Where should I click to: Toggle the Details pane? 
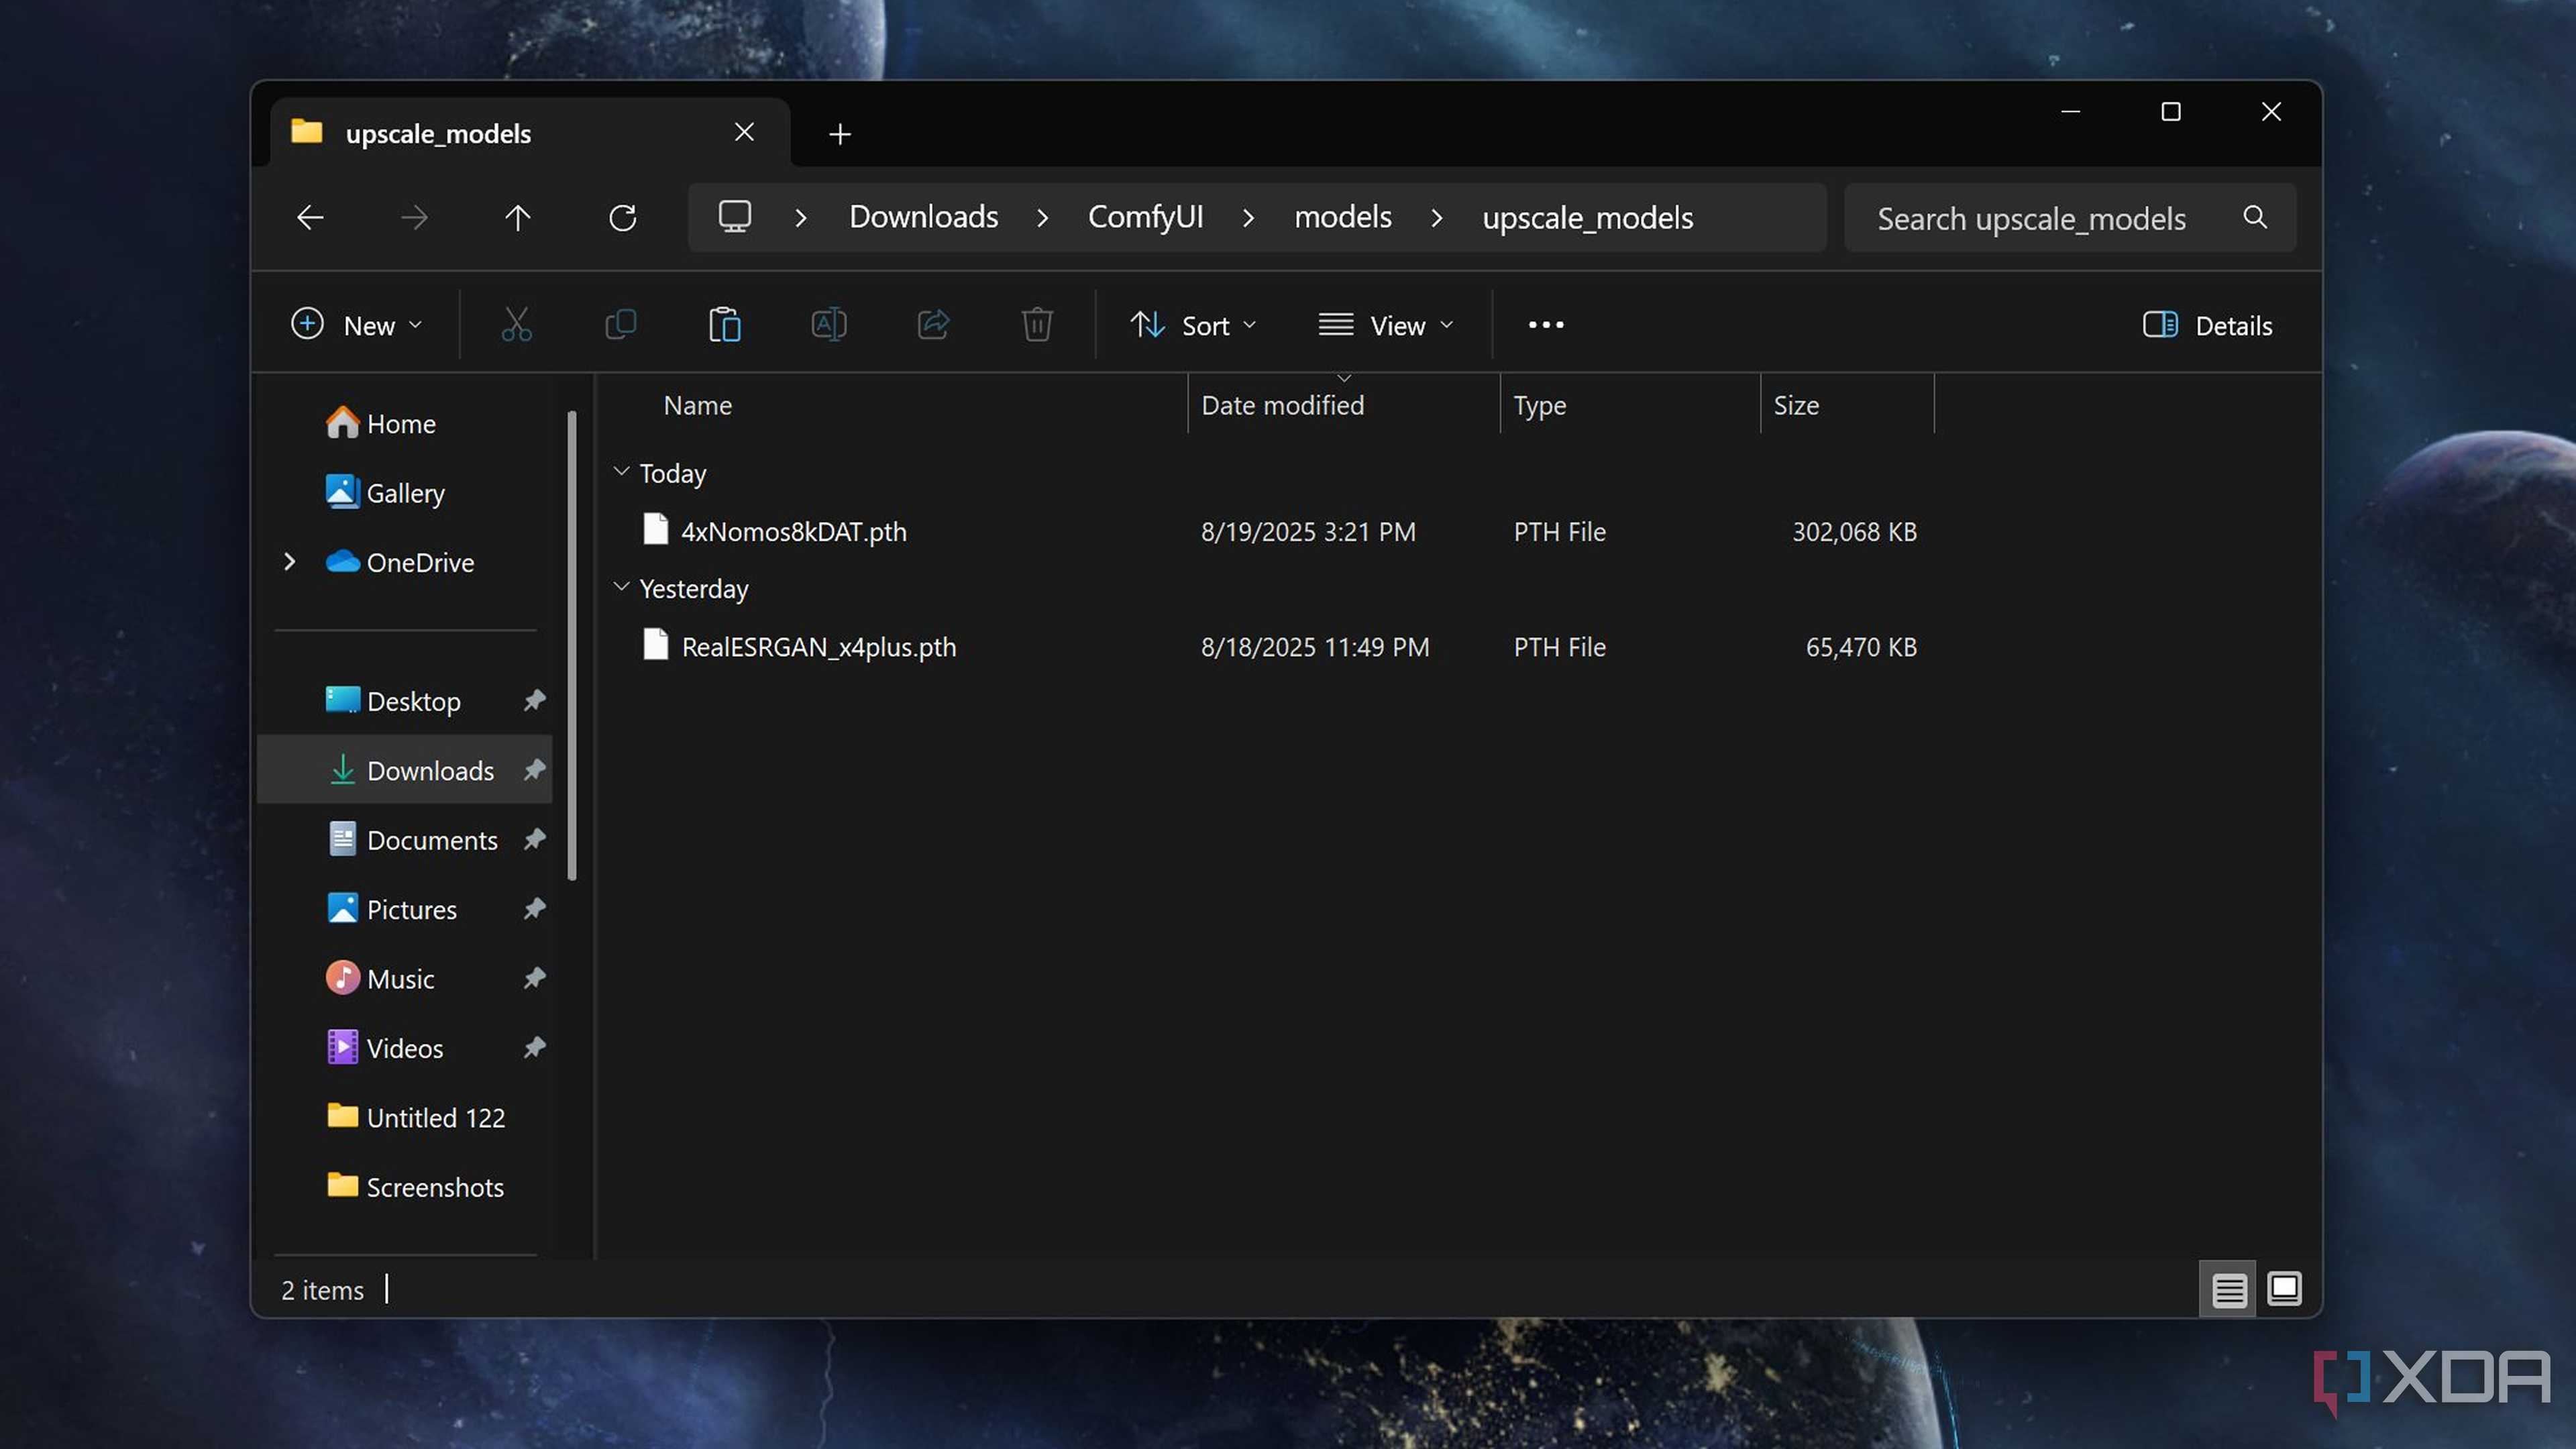(x=2208, y=325)
